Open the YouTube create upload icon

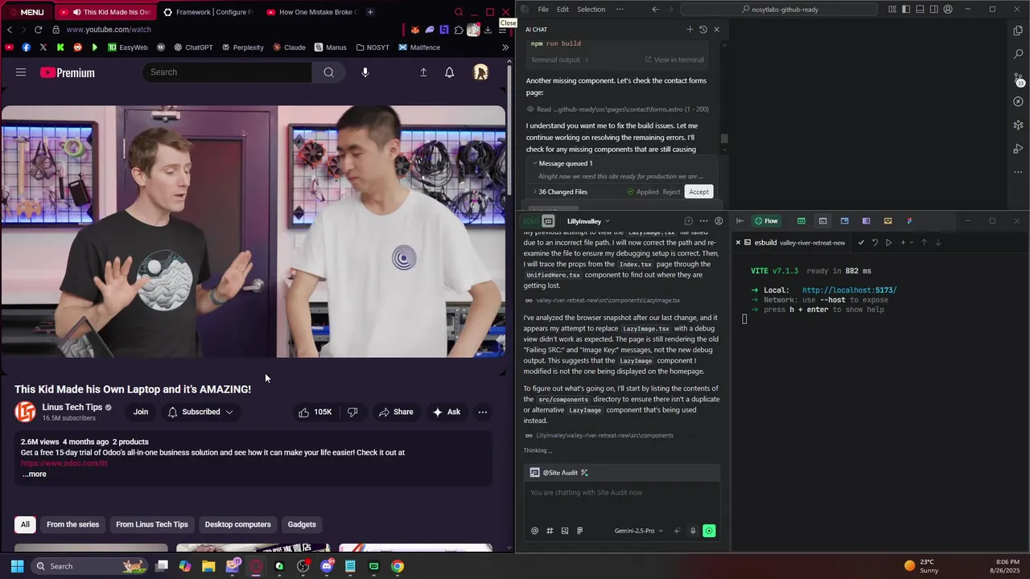click(423, 72)
